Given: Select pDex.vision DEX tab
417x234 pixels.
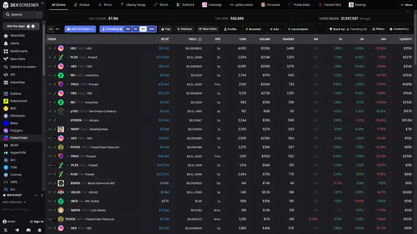Looking at the screenshot, I should pyautogui.click(x=241, y=5).
